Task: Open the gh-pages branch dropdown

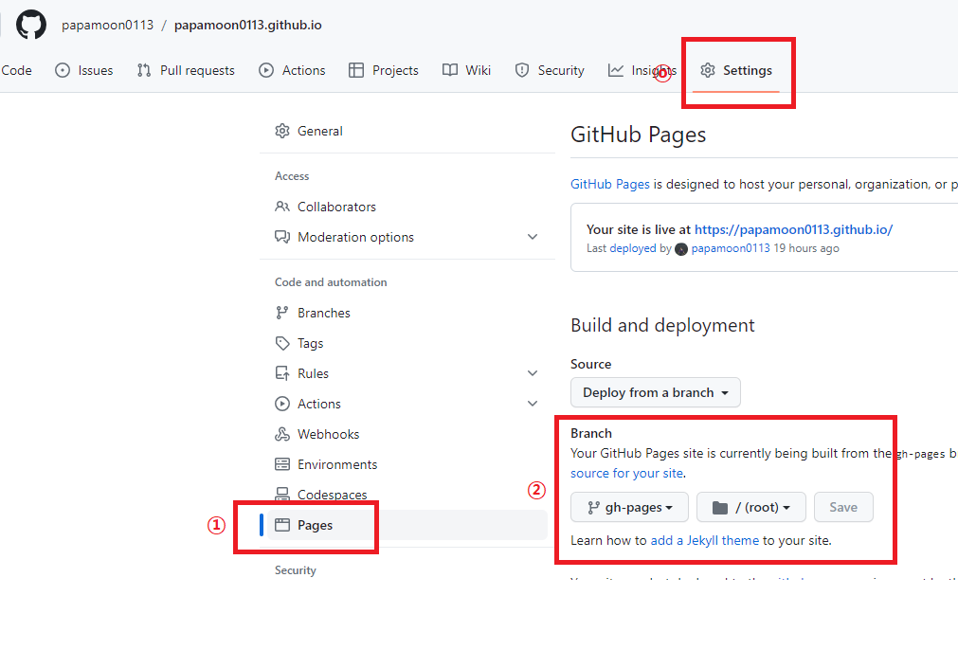Action: tap(629, 507)
